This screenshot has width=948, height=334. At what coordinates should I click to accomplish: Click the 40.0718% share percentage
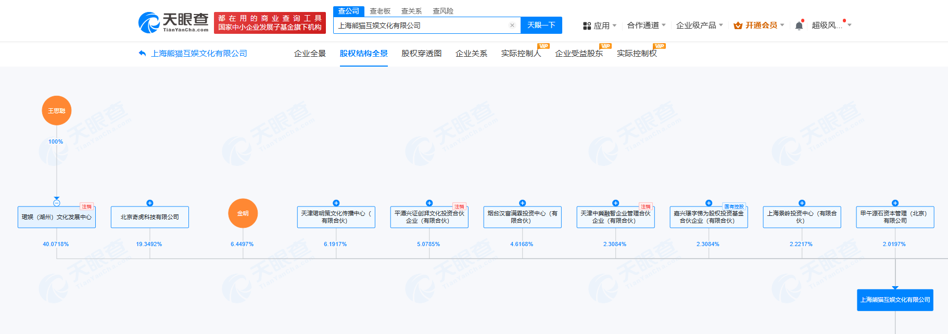tap(56, 244)
